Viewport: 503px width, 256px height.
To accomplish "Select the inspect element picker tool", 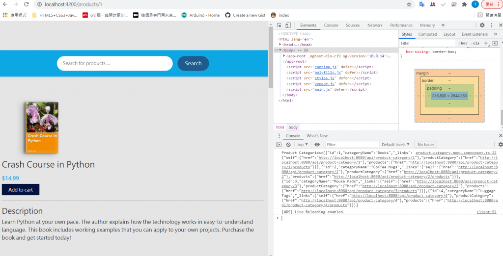I will click(x=279, y=26).
